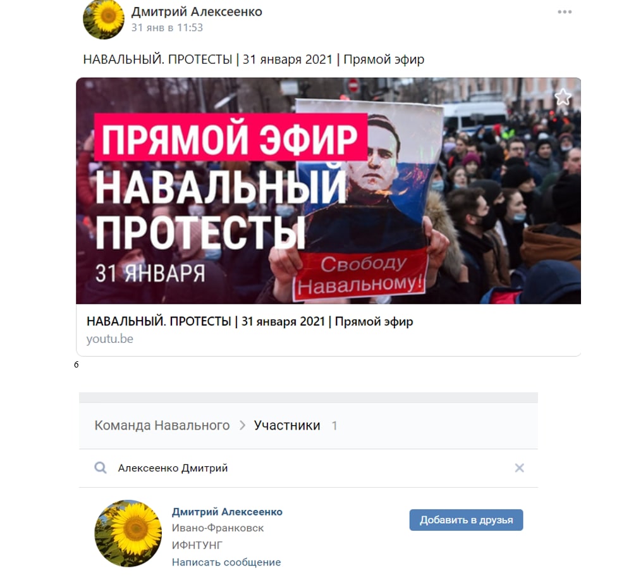624x582 pixels.
Task: Click Добавить в друзья button
Action: point(466,520)
